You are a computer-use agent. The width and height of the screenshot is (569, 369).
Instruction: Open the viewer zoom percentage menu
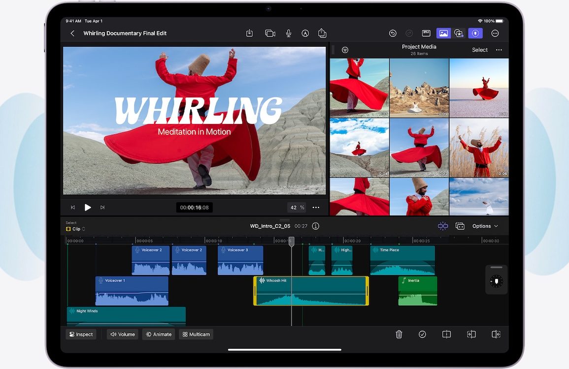coord(297,208)
